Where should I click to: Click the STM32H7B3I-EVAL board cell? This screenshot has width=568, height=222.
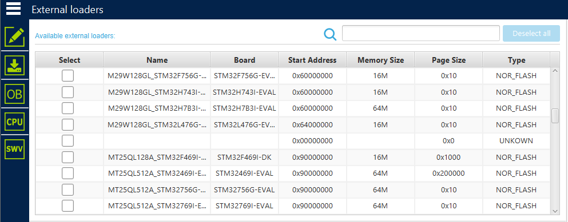[244, 108]
